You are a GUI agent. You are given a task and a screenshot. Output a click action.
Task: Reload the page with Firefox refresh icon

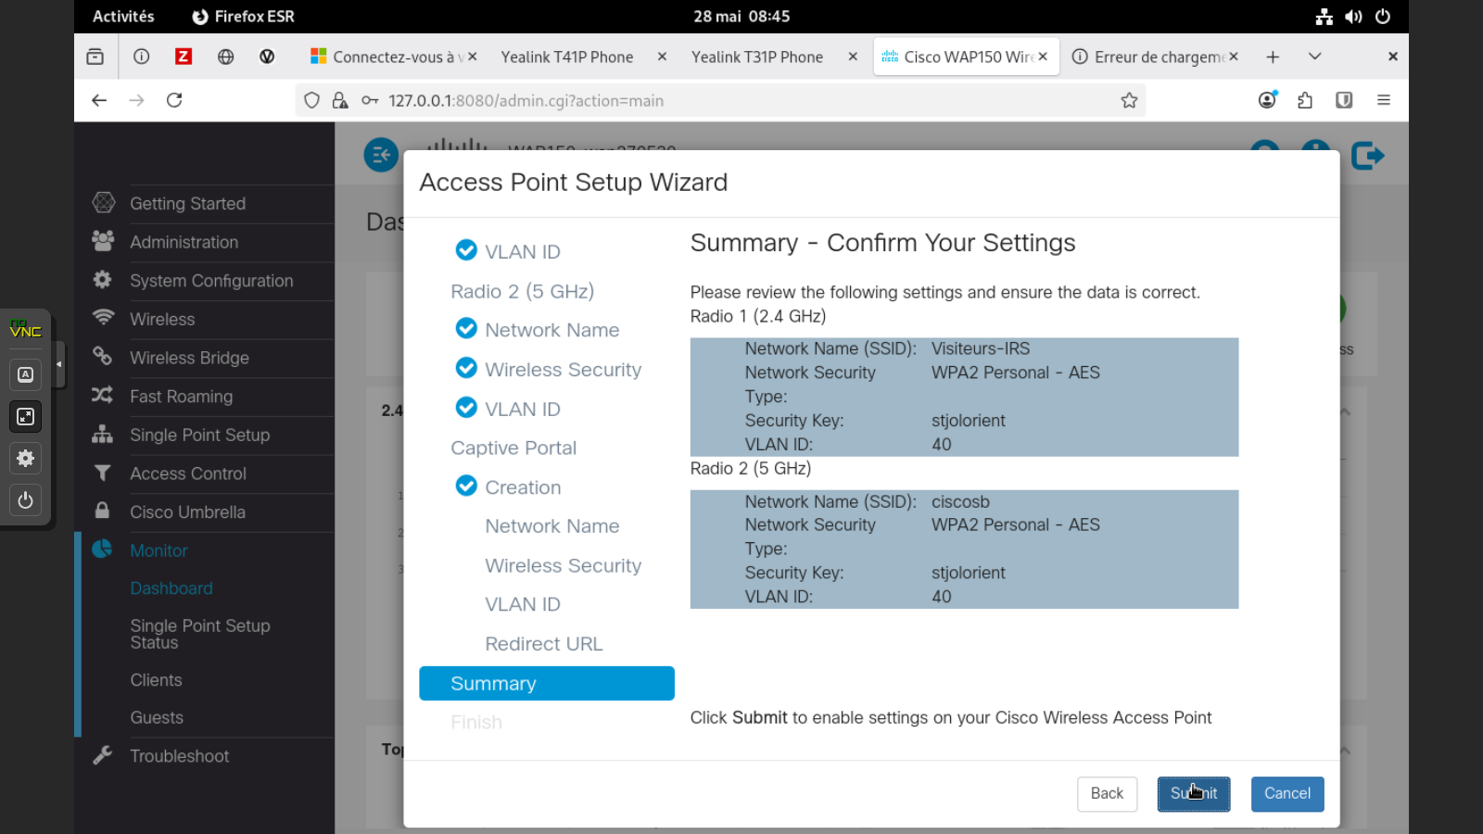pyautogui.click(x=174, y=100)
